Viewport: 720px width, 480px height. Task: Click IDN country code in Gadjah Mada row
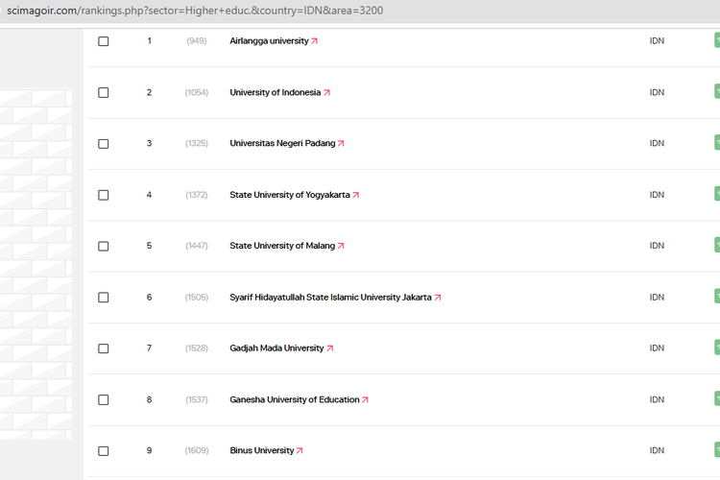[x=657, y=348]
